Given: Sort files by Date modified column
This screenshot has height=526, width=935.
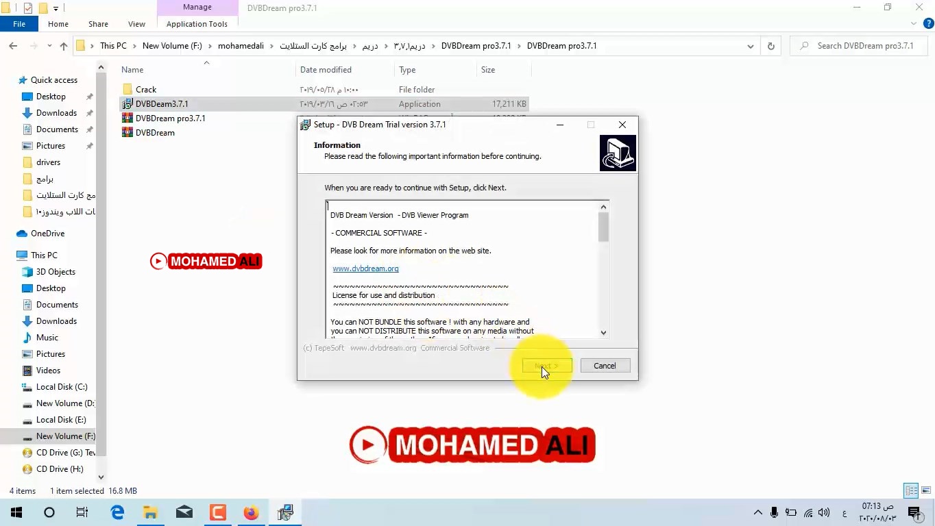Looking at the screenshot, I should 346,70.
